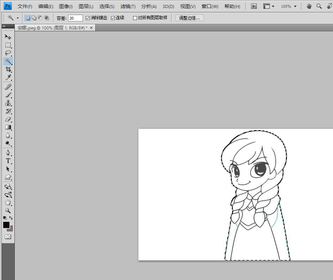Select the Dodge tool

click(x=8, y=144)
